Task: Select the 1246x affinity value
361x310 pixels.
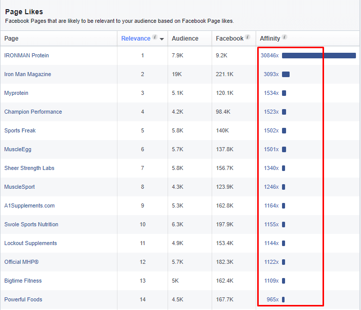Action: click(x=271, y=187)
